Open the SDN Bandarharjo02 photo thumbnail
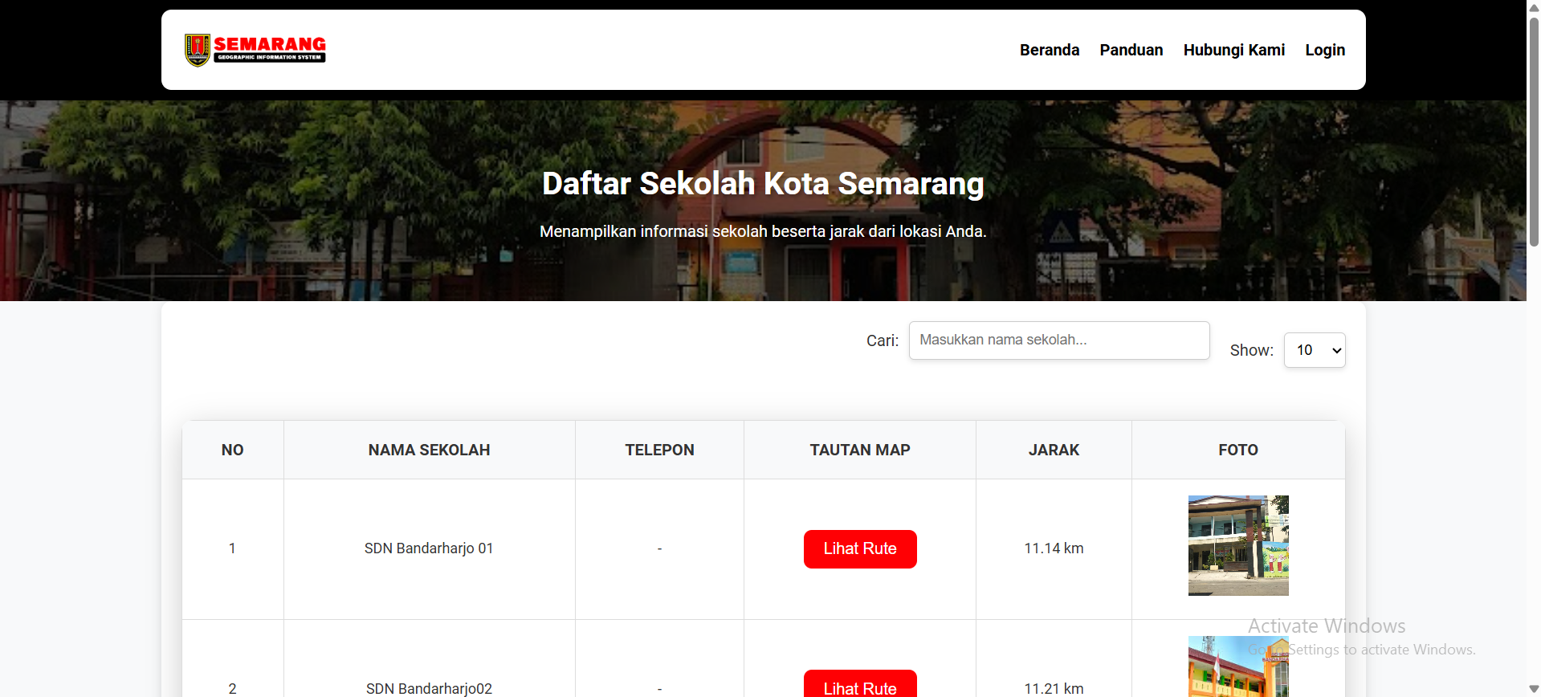The height and width of the screenshot is (697, 1541). coord(1237,666)
